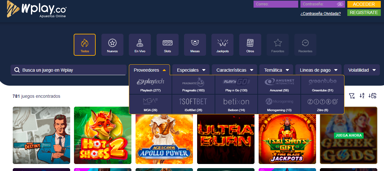This screenshot has width=384, height=171.
Task: Open the Otros category
Action: (250, 45)
